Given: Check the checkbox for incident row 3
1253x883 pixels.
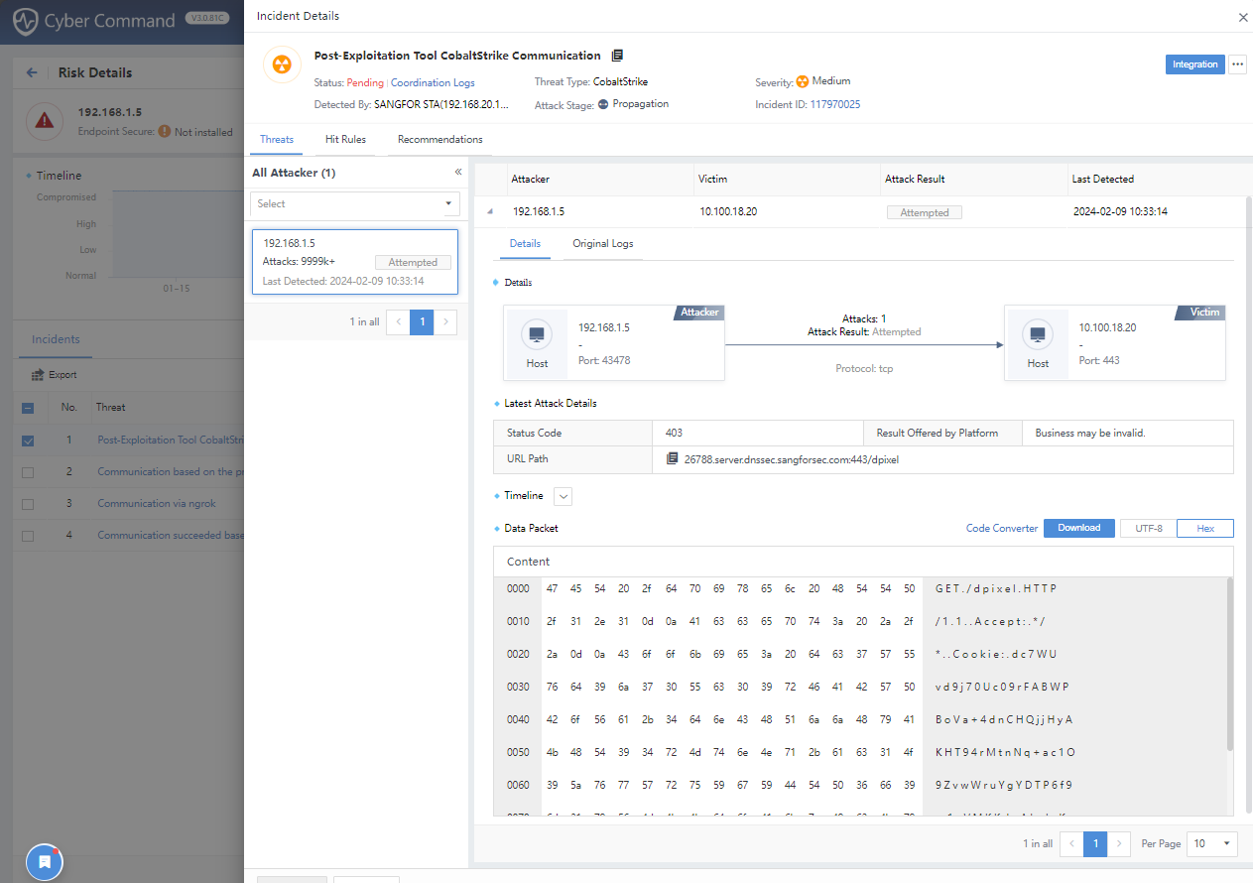Looking at the screenshot, I should (x=28, y=504).
